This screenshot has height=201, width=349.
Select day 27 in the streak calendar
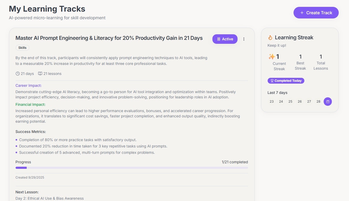[309, 101]
